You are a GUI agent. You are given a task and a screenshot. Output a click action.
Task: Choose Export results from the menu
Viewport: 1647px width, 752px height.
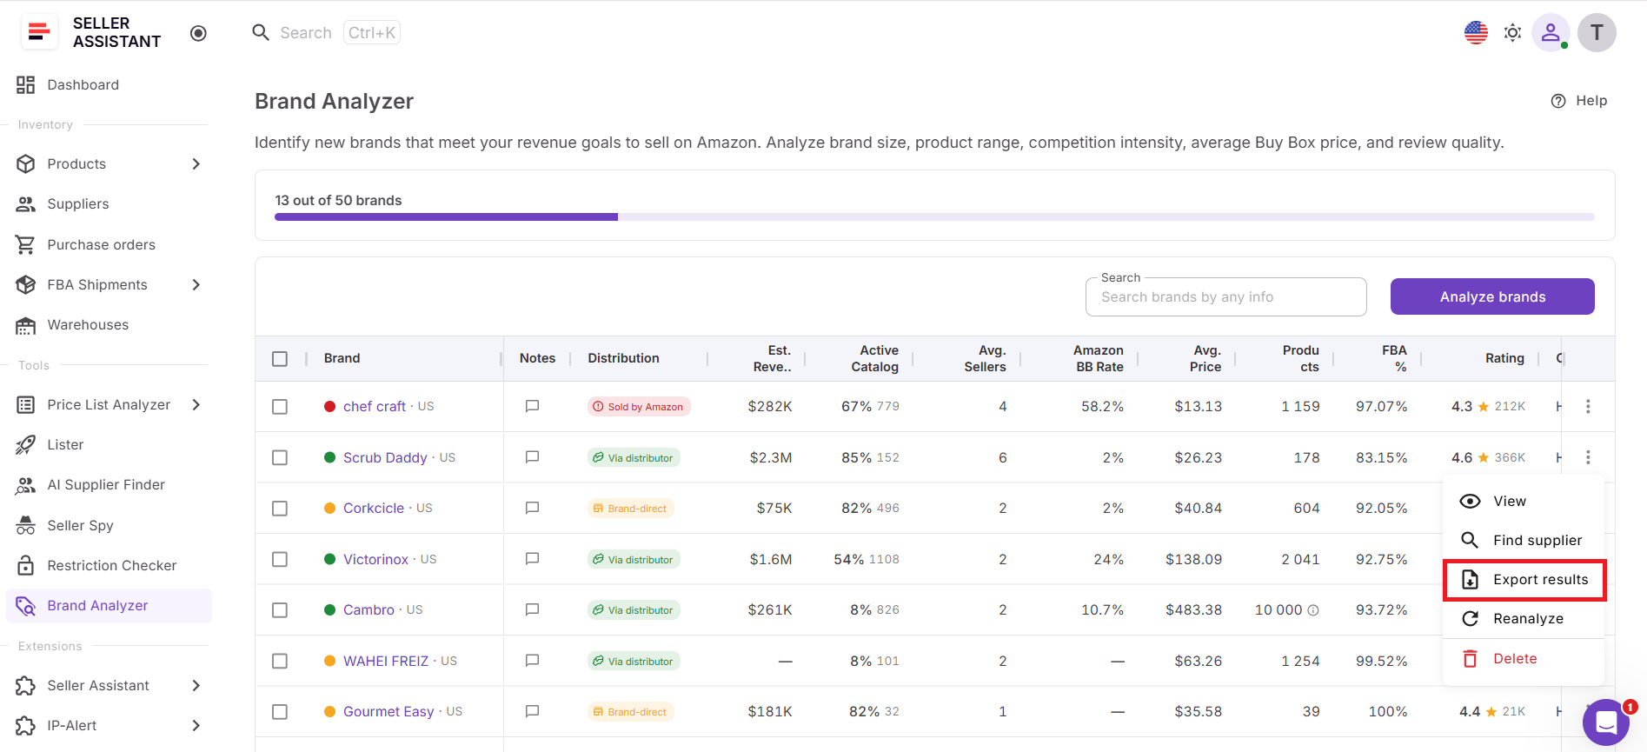point(1524,580)
